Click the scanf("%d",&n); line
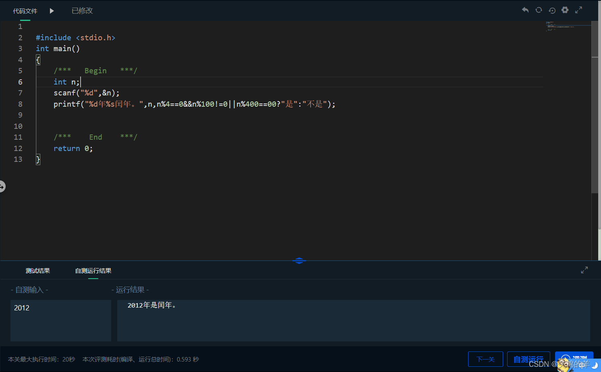This screenshot has width=601, height=372. [87, 93]
